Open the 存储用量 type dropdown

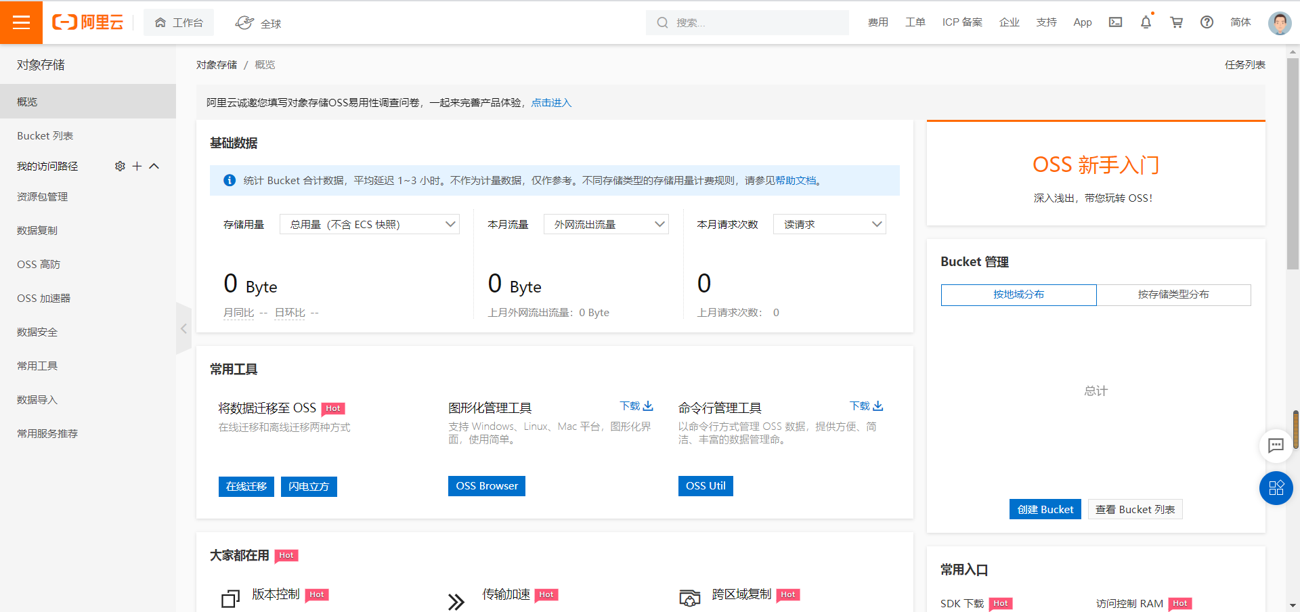[370, 224]
